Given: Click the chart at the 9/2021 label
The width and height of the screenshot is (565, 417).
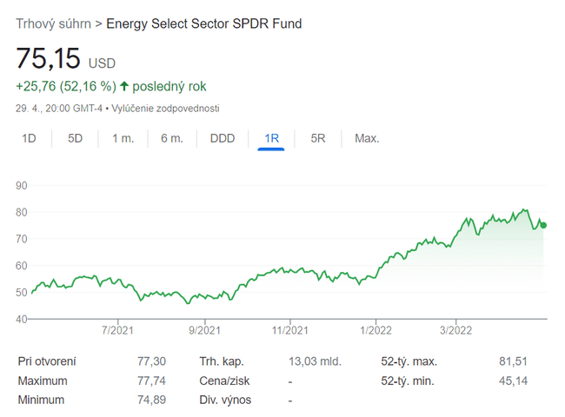Looking at the screenshot, I should tap(203, 330).
